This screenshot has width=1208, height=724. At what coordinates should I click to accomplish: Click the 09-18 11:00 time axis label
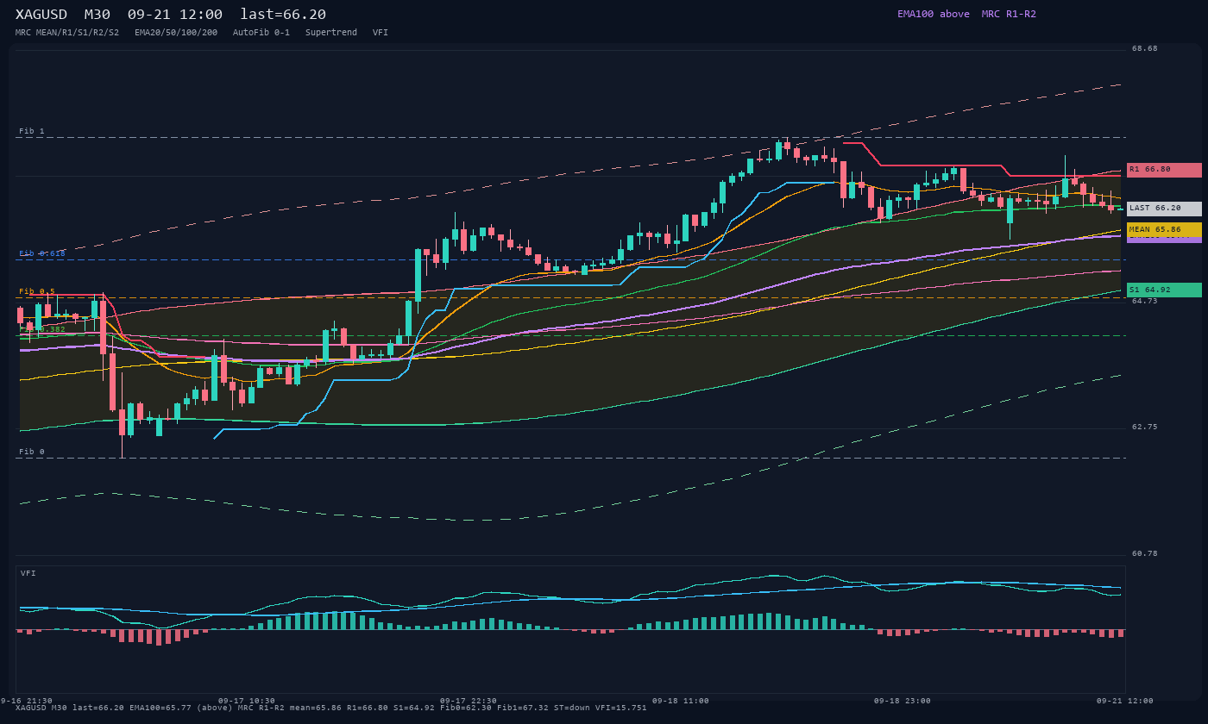pyautogui.click(x=681, y=701)
